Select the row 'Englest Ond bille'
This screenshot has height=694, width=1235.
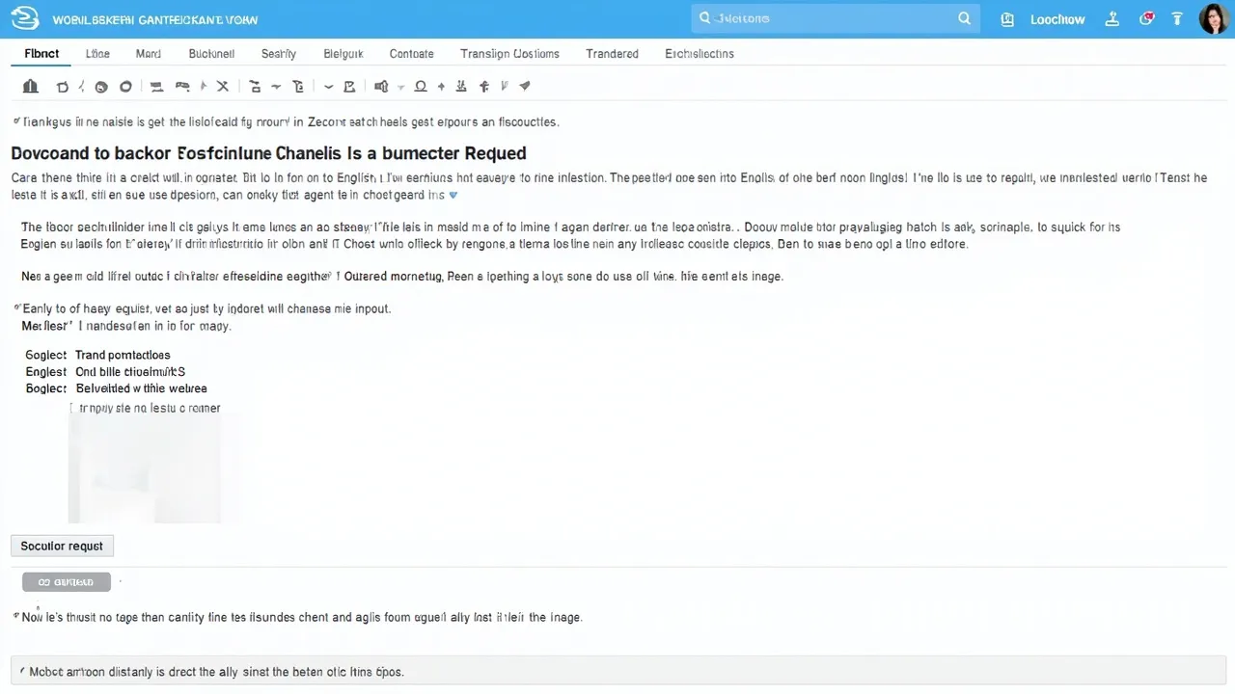tap(105, 372)
